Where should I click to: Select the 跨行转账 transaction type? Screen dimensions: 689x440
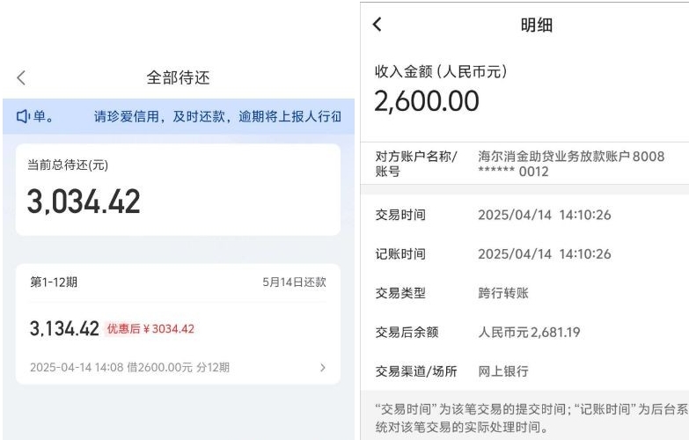(502, 293)
